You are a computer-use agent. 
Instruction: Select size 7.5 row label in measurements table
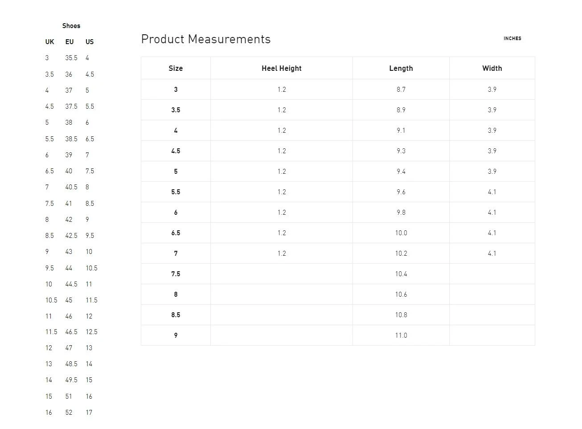176,274
